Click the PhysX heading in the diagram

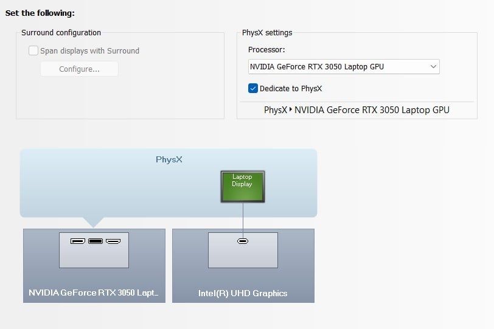click(169, 159)
